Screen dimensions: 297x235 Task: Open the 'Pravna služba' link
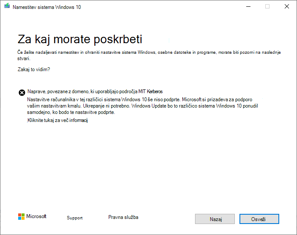(123, 217)
